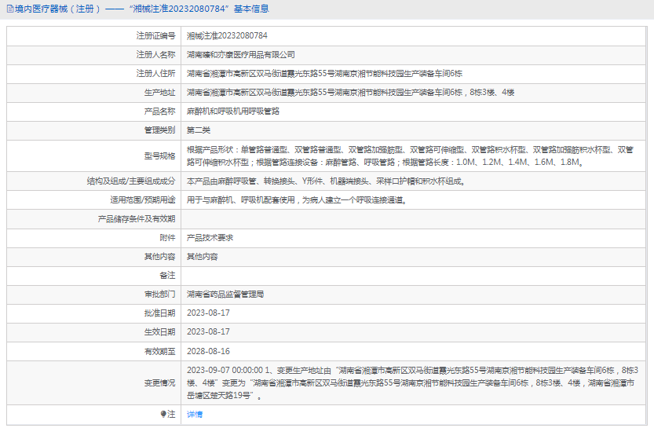Click the 型号规格 row label
654x428 pixels.
point(159,155)
